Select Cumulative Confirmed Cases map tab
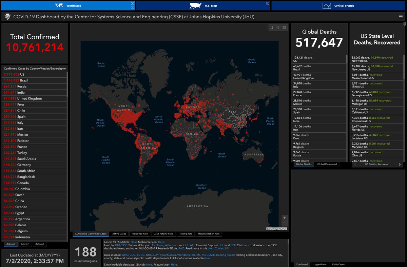The width and height of the screenshot is (407, 267). (x=91, y=234)
